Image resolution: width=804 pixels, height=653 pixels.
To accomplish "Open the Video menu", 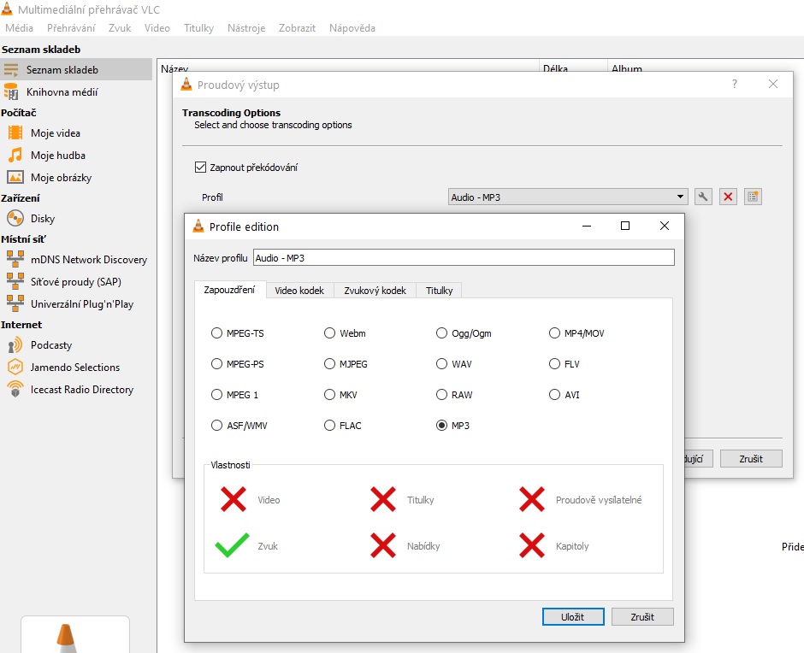I will tap(157, 28).
